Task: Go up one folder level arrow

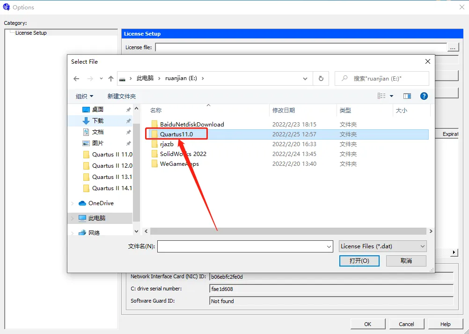Action: click(111, 79)
